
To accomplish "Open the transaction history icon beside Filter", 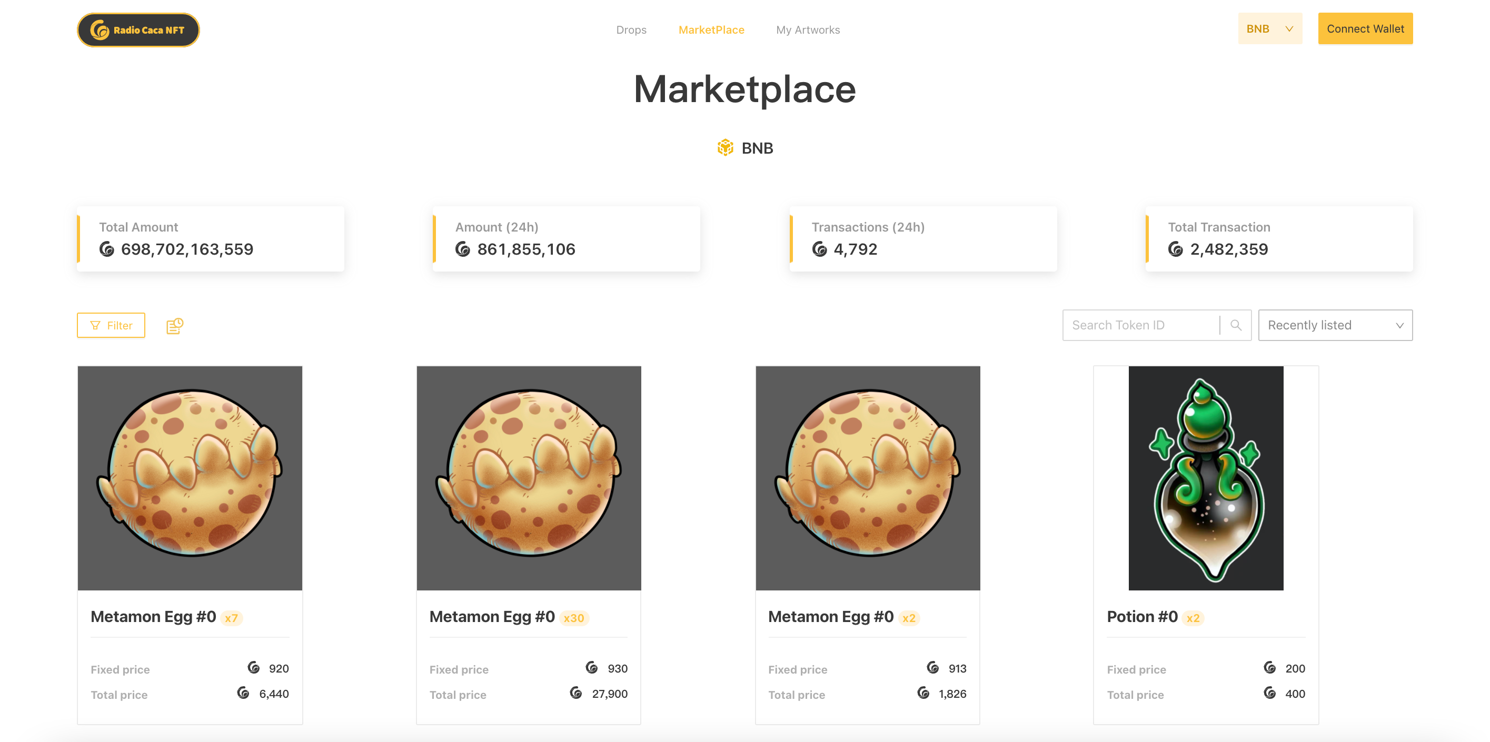I will 175,326.
